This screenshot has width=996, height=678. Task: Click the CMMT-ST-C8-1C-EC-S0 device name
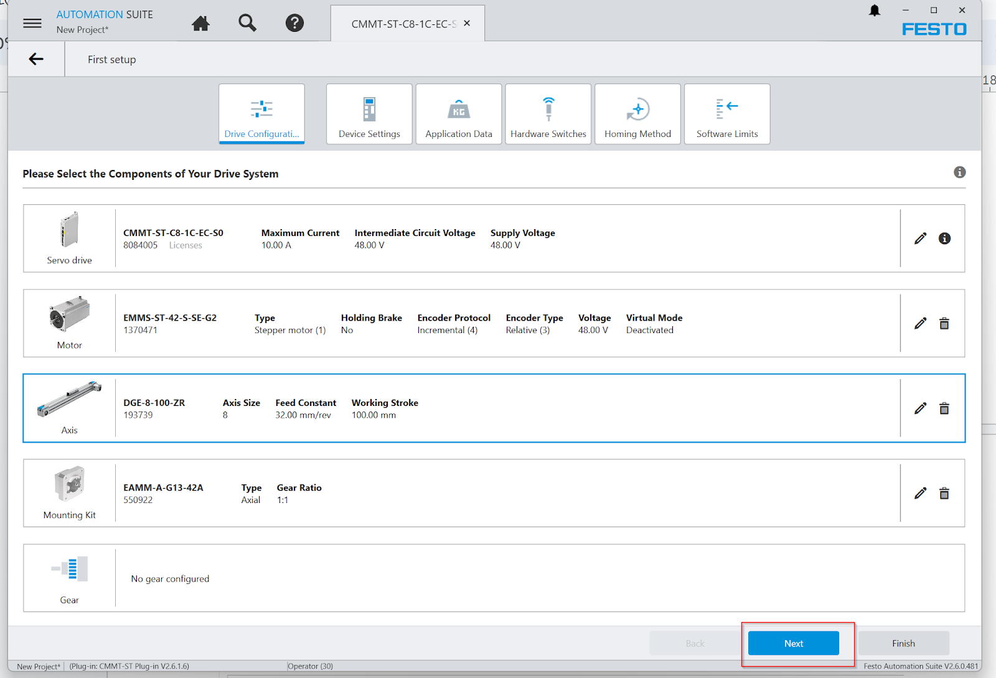[x=173, y=233]
